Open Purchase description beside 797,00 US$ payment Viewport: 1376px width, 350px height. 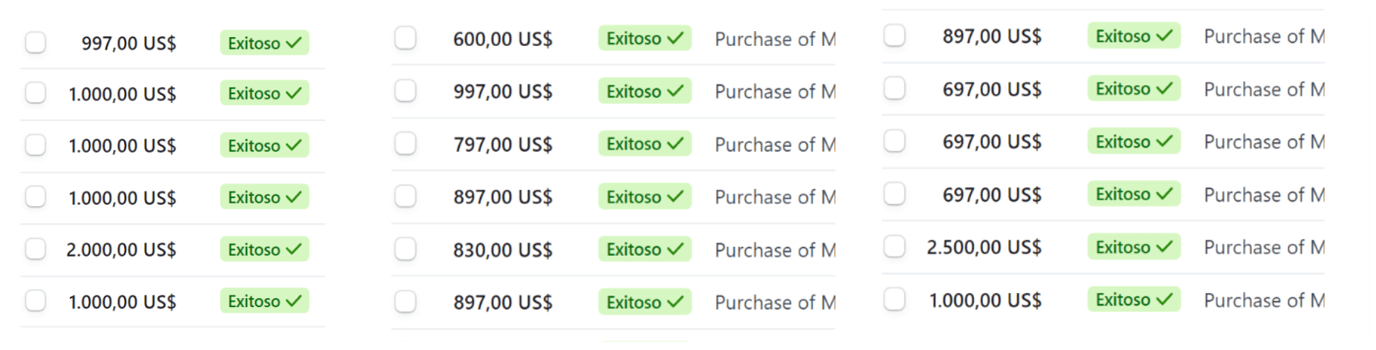[x=774, y=145]
